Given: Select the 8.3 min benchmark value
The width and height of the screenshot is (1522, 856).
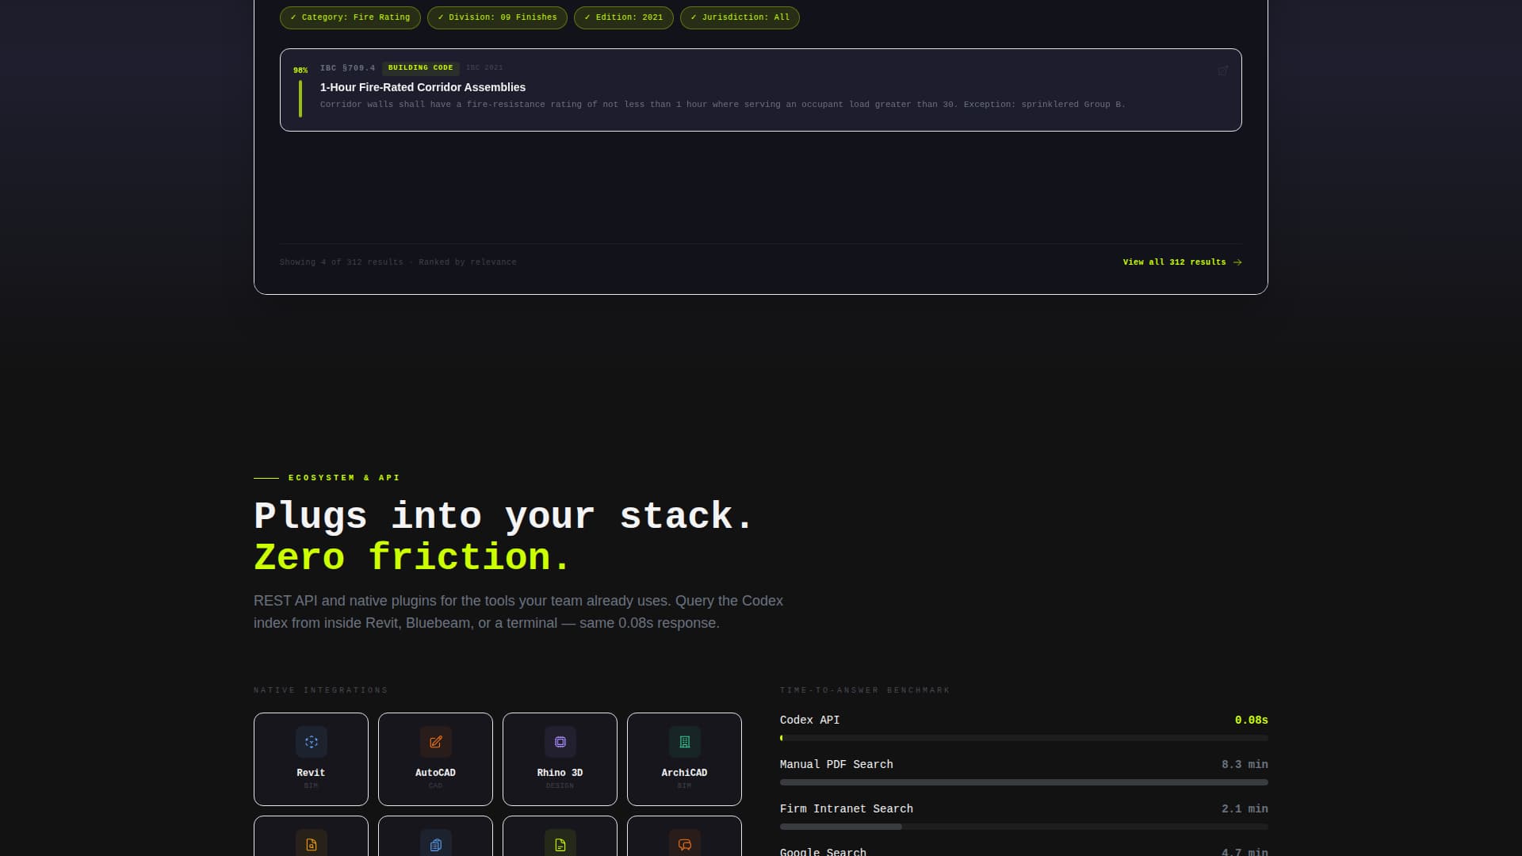Looking at the screenshot, I should (x=1245, y=765).
